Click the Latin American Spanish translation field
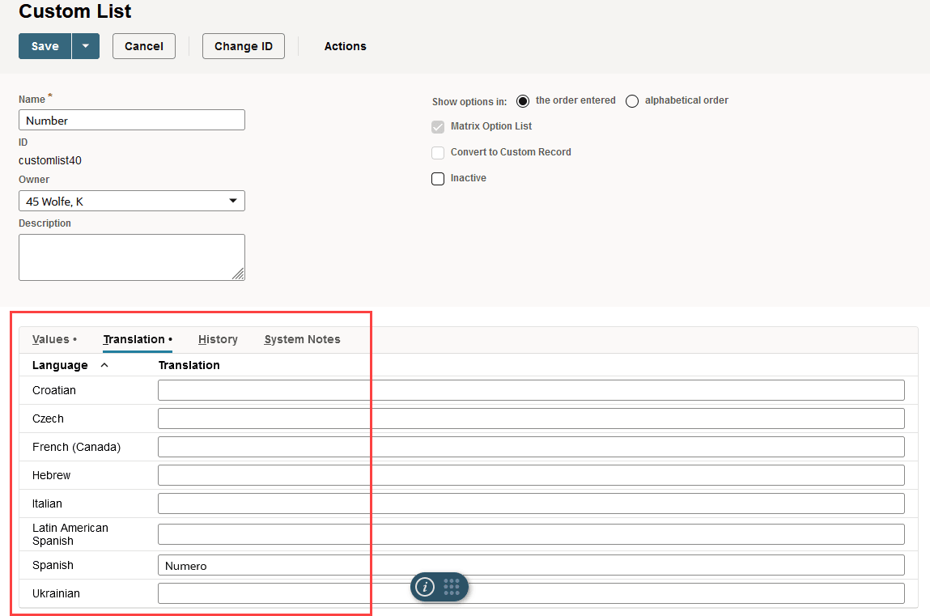 (531, 534)
